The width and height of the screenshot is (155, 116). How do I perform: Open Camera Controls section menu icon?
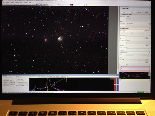pyautogui.click(x=150, y=29)
